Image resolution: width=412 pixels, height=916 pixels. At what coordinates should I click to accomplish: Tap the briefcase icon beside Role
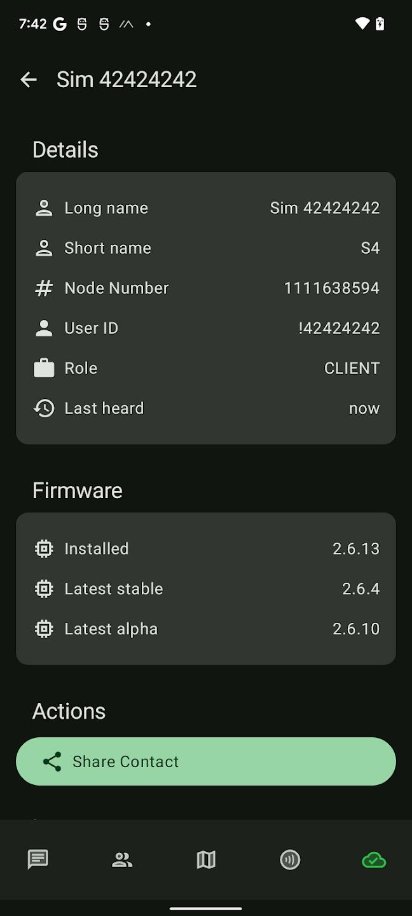tap(43, 368)
